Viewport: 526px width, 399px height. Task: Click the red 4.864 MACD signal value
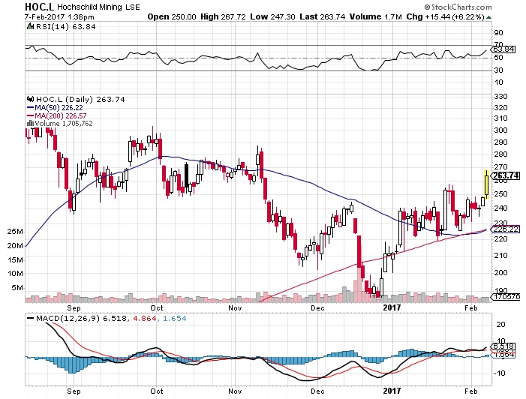coord(145,318)
